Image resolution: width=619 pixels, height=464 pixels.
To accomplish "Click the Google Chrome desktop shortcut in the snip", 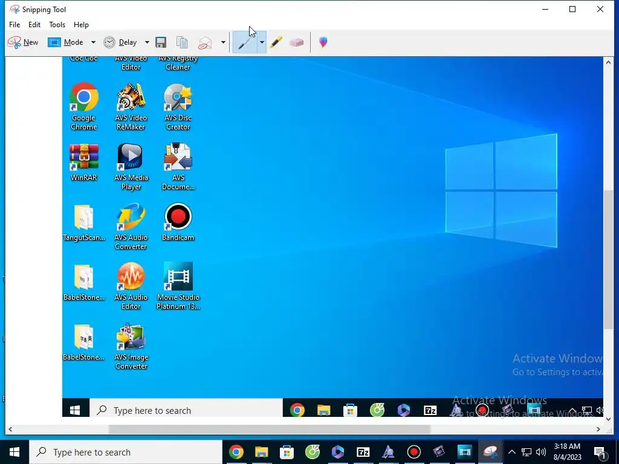I will pyautogui.click(x=83, y=106).
